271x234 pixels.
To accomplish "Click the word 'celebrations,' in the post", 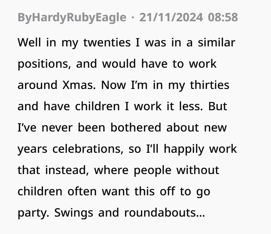I will [88, 149].
